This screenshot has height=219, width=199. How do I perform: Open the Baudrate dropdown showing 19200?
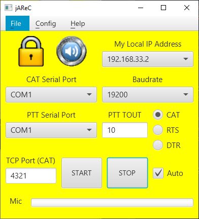point(148,95)
